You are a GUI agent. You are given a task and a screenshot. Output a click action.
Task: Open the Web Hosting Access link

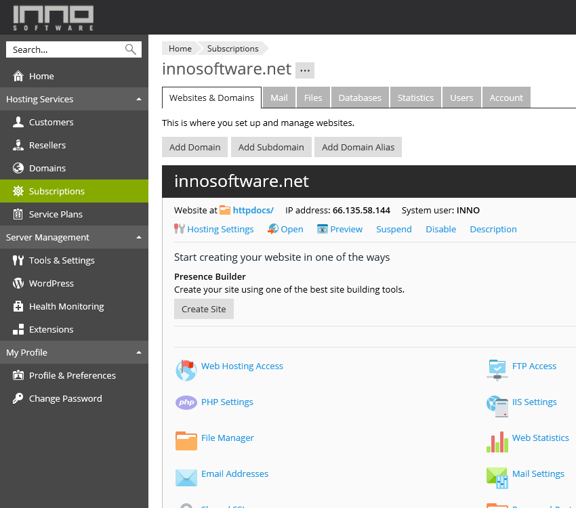tap(242, 366)
